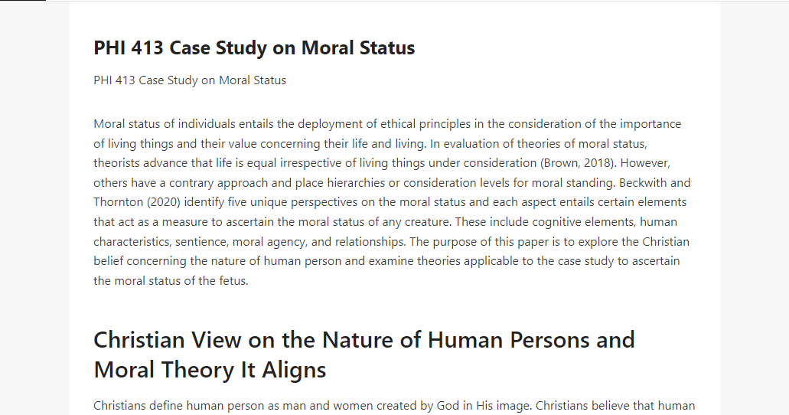Click the main heading PHI 413 Case Study
The width and height of the screenshot is (789, 415).
coord(254,47)
